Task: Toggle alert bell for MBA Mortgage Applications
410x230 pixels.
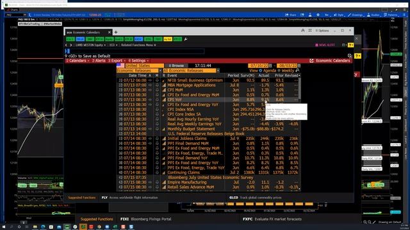Action: point(157,85)
